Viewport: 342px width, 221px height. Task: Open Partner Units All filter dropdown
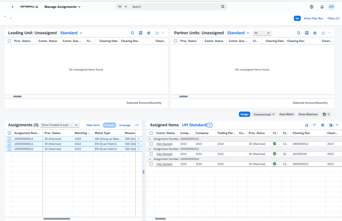click(262, 33)
